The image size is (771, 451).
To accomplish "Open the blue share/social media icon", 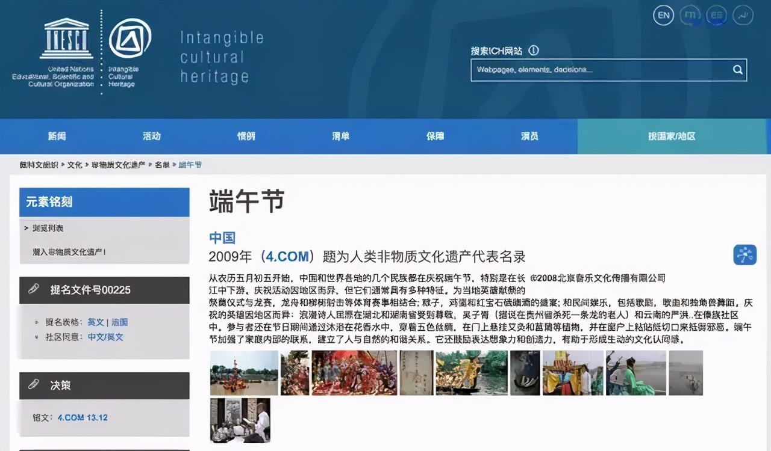I will coord(745,254).
